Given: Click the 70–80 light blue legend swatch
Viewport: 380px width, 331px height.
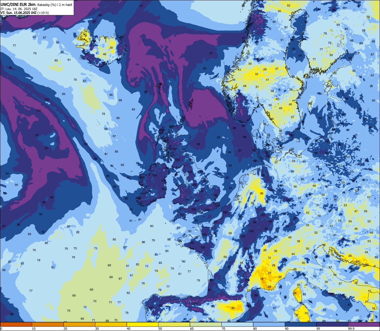Looking at the screenshot, I should [x=237, y=324].
